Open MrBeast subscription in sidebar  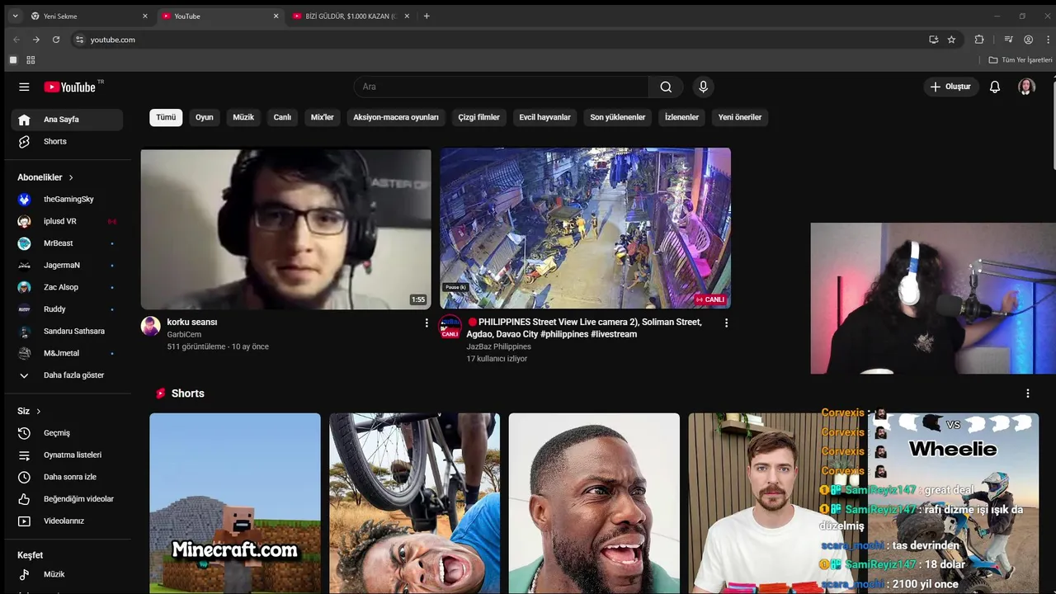[67, 243]
